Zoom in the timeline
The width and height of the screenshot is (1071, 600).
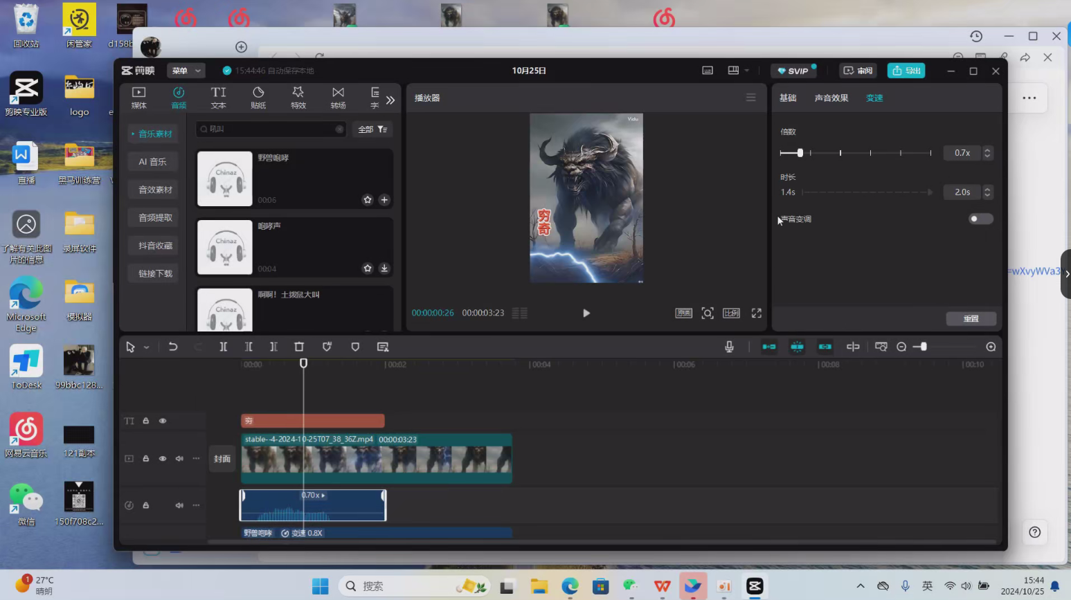point(991,347)
